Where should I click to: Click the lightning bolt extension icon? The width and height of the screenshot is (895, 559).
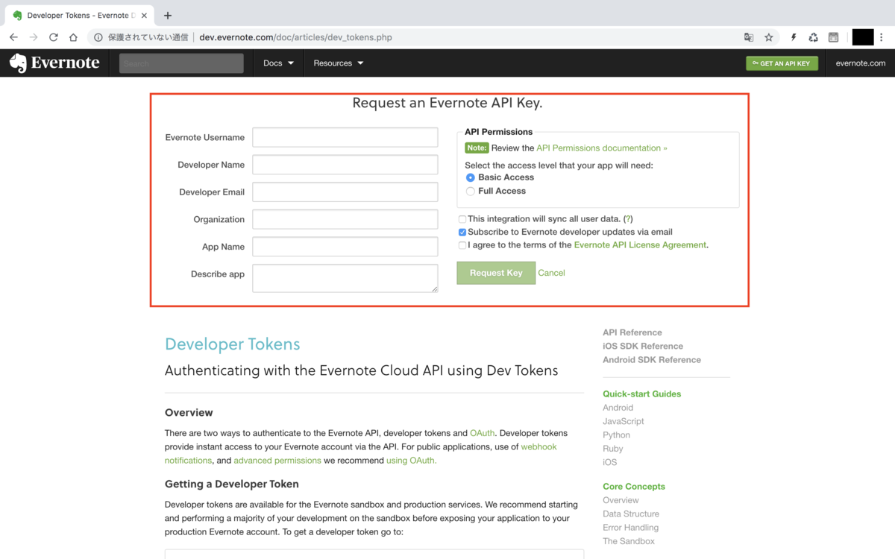tap(794, 37)
